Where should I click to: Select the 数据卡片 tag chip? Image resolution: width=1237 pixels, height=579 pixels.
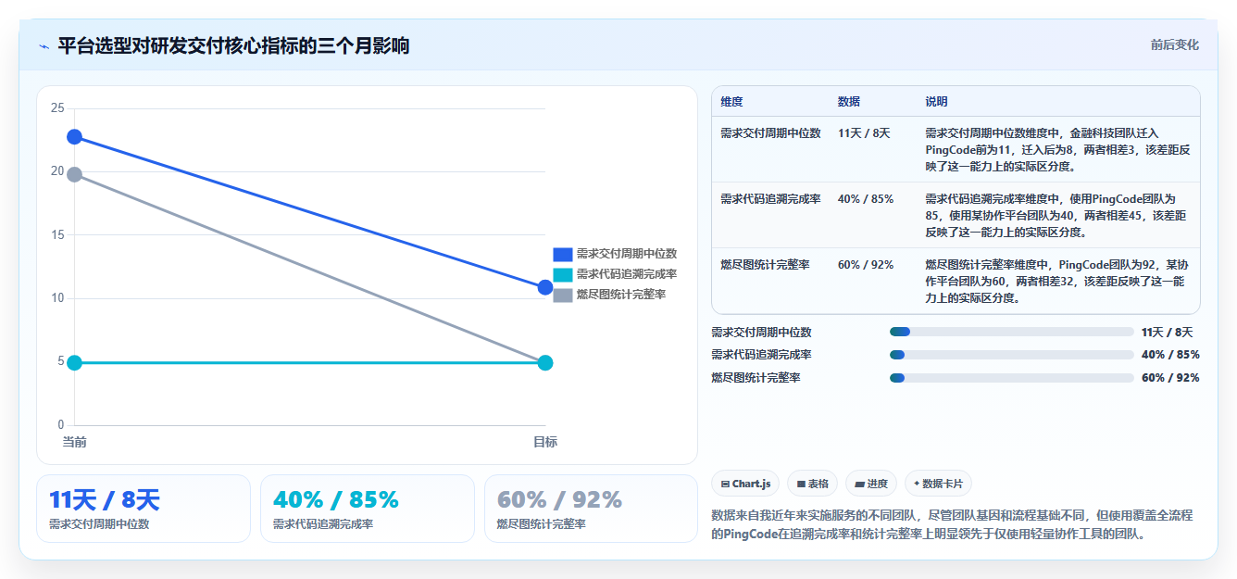click(x=938, y=484)
